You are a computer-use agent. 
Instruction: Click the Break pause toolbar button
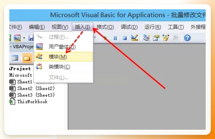click(115, 38)
